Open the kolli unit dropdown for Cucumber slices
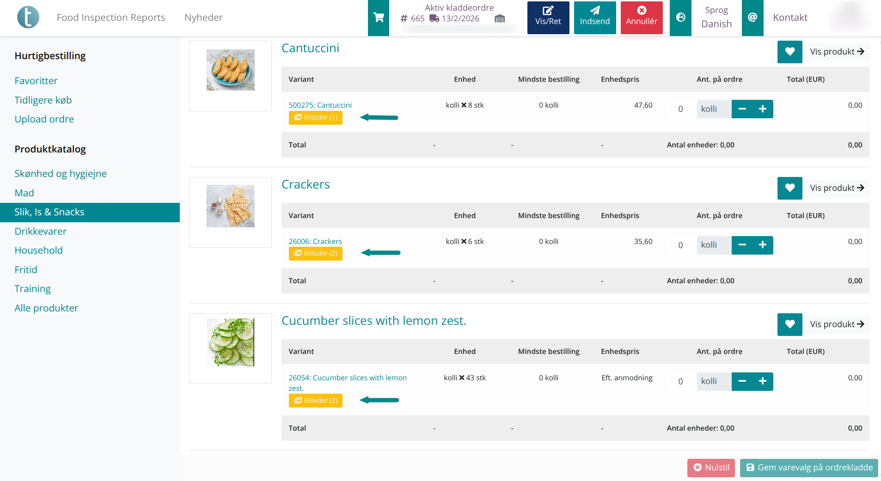Image resolution: width=881 pixels, height=481 pixels. pos(713,381)
